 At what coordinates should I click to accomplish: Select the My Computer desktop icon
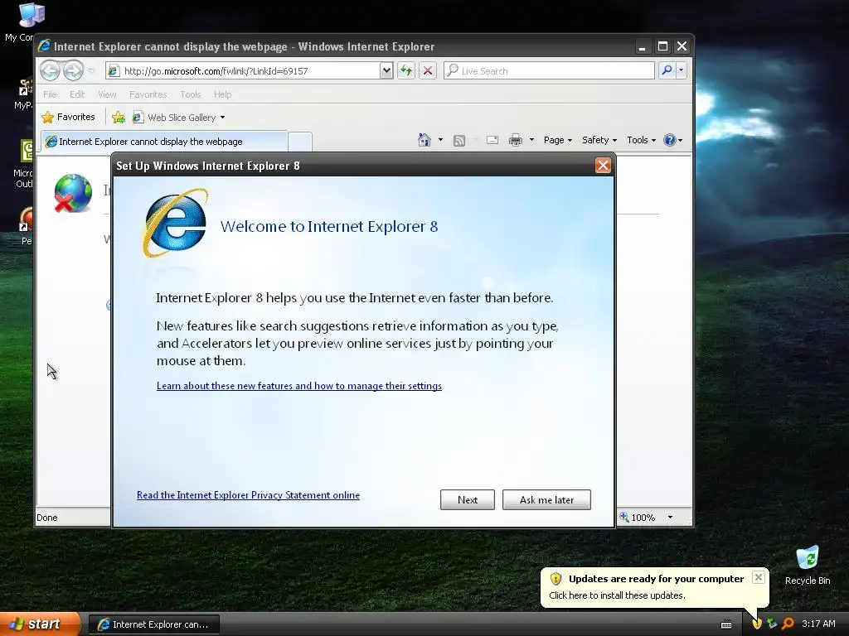coord(24,22)
